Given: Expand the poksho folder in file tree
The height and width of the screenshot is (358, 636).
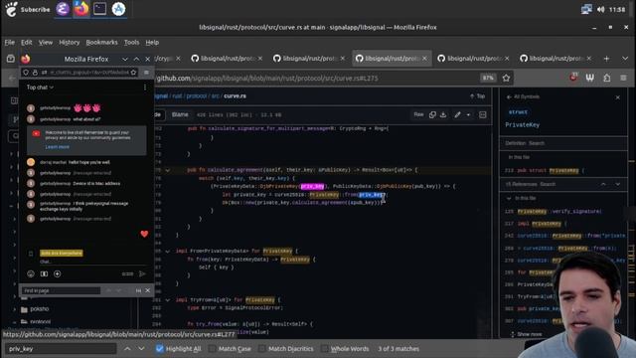Looking at the screenshot, I should click(x=15, y=309).
